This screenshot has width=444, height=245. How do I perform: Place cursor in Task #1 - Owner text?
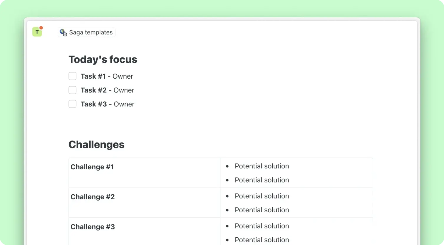pos(107,76)
